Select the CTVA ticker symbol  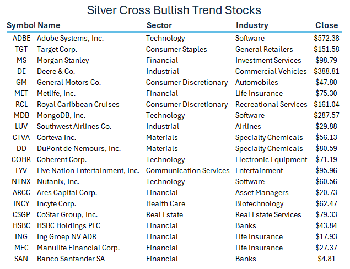22,138
